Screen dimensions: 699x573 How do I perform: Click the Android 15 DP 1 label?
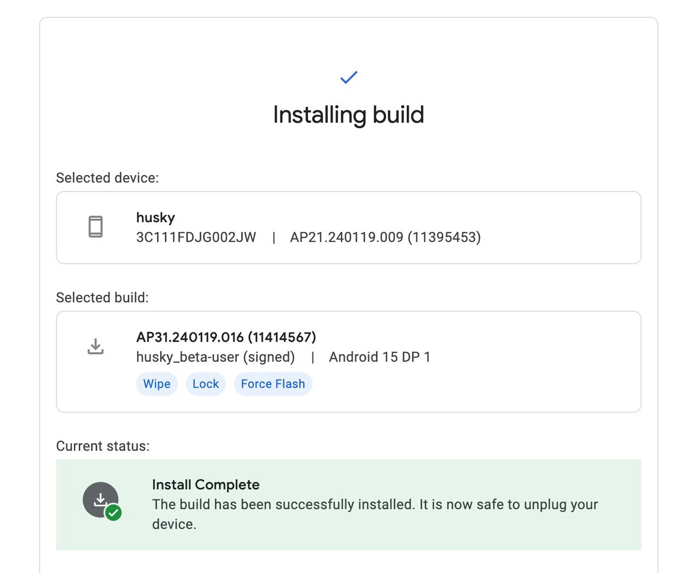[379, 357]
